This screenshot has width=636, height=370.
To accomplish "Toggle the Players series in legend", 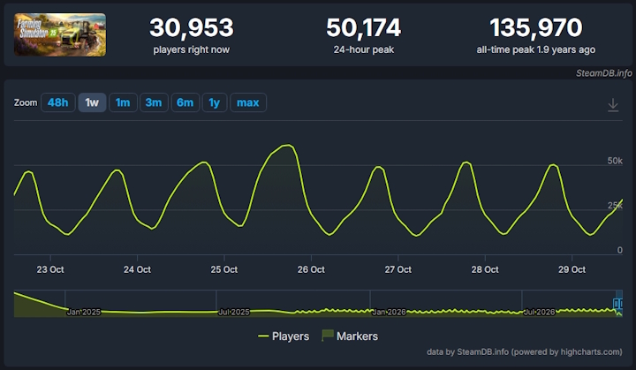I will tap(284, 336).
